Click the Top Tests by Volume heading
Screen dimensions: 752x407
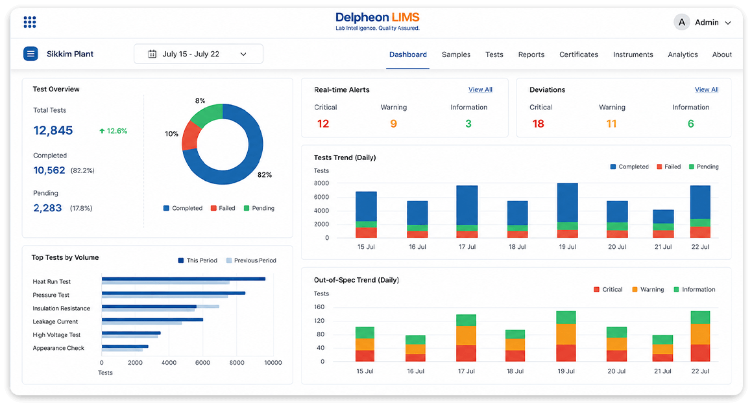click(66, 257)
